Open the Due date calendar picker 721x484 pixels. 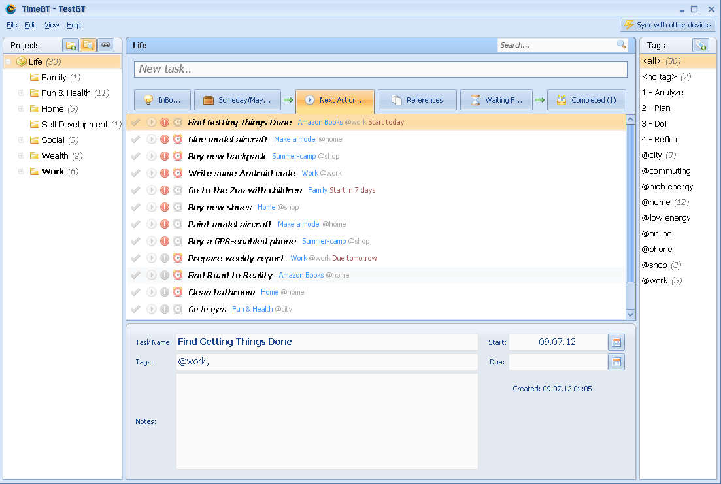click(616, 362)
